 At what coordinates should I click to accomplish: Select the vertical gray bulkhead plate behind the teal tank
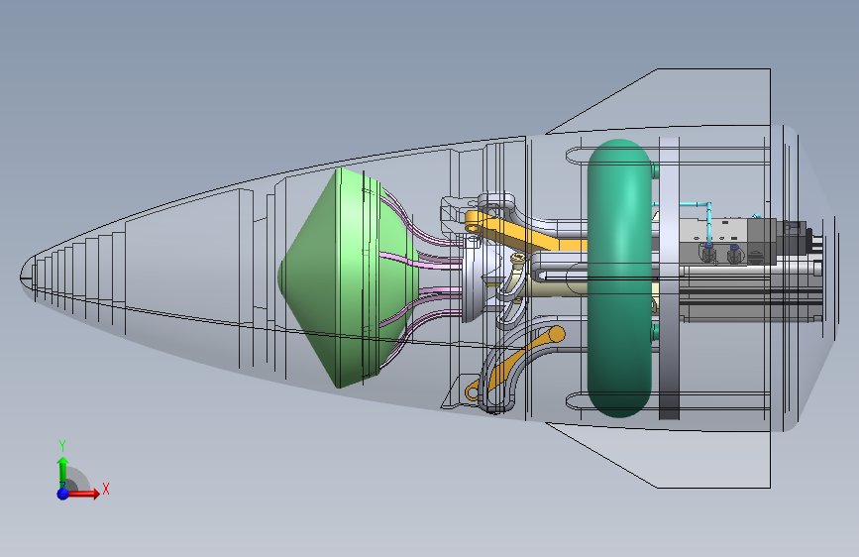pos(669,278)
